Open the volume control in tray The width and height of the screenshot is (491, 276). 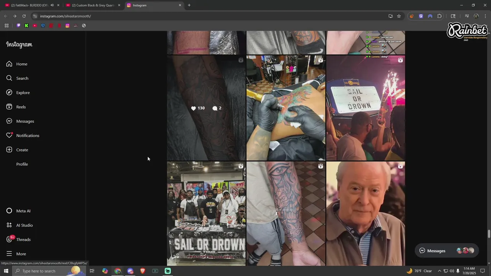click(452, 271)
